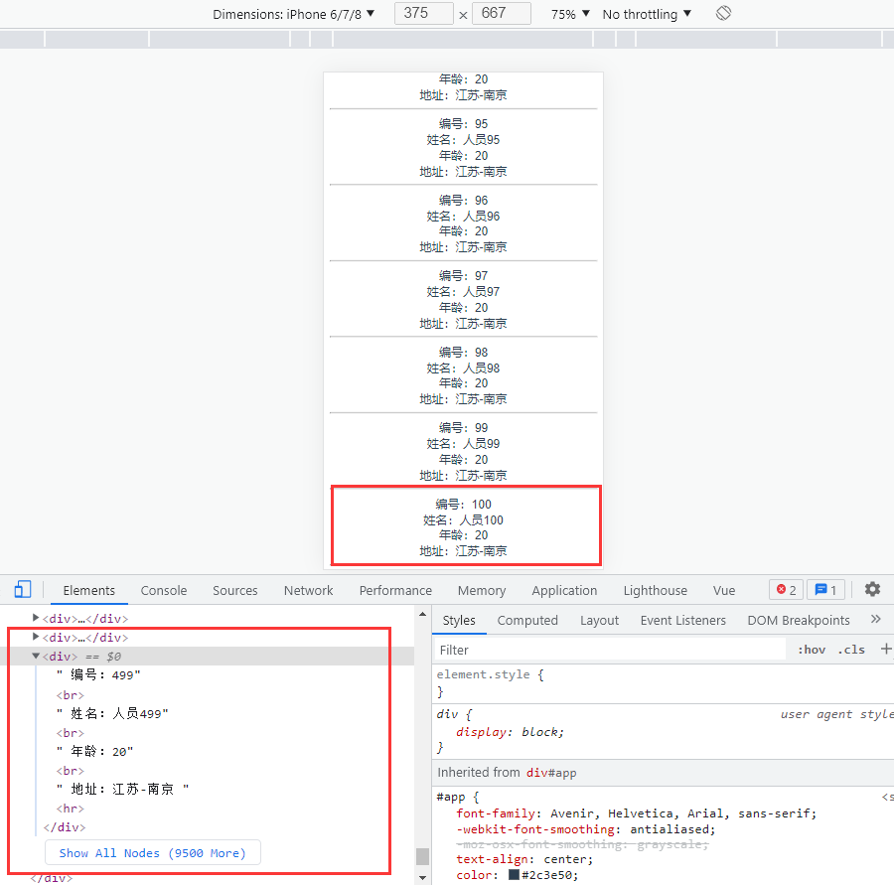Screen dimensions: 894x885
Task: Collapse the selected div node triangle
Action: (x=37, y=657)
